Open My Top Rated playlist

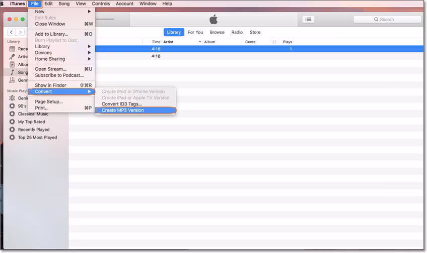coord(32,122)
